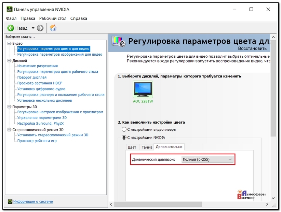The height and width of the screenshot is (212, 281).
Task: Click the Дисплей category label
Action: [x=19, y=61]
